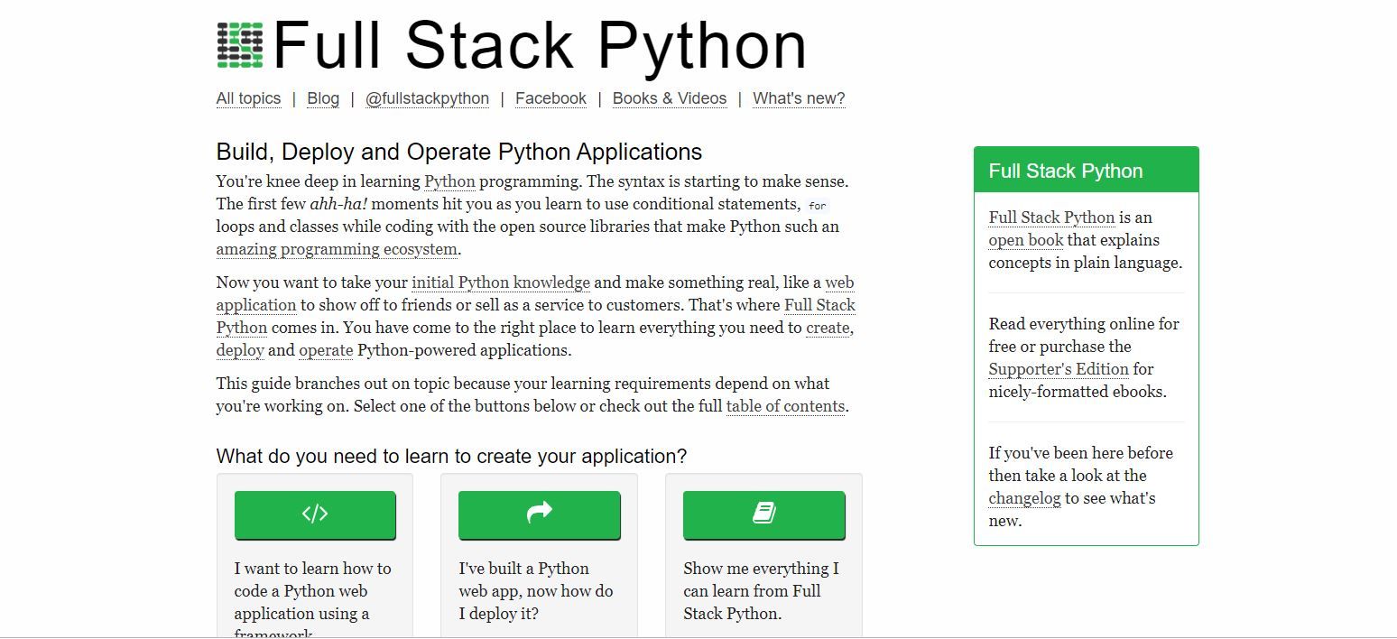Viewport: 1397px width, 639px height.
Task: Follow the Python link in first paragraph
Action: click(x=449, y=181)
